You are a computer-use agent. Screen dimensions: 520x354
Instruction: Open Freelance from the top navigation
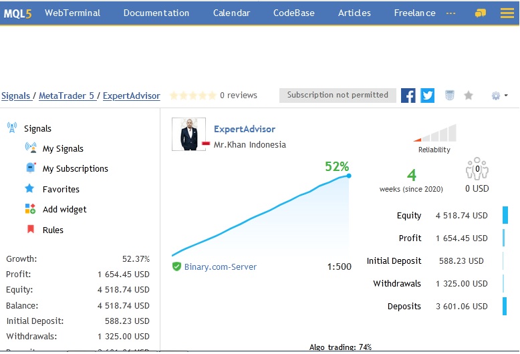414,13
